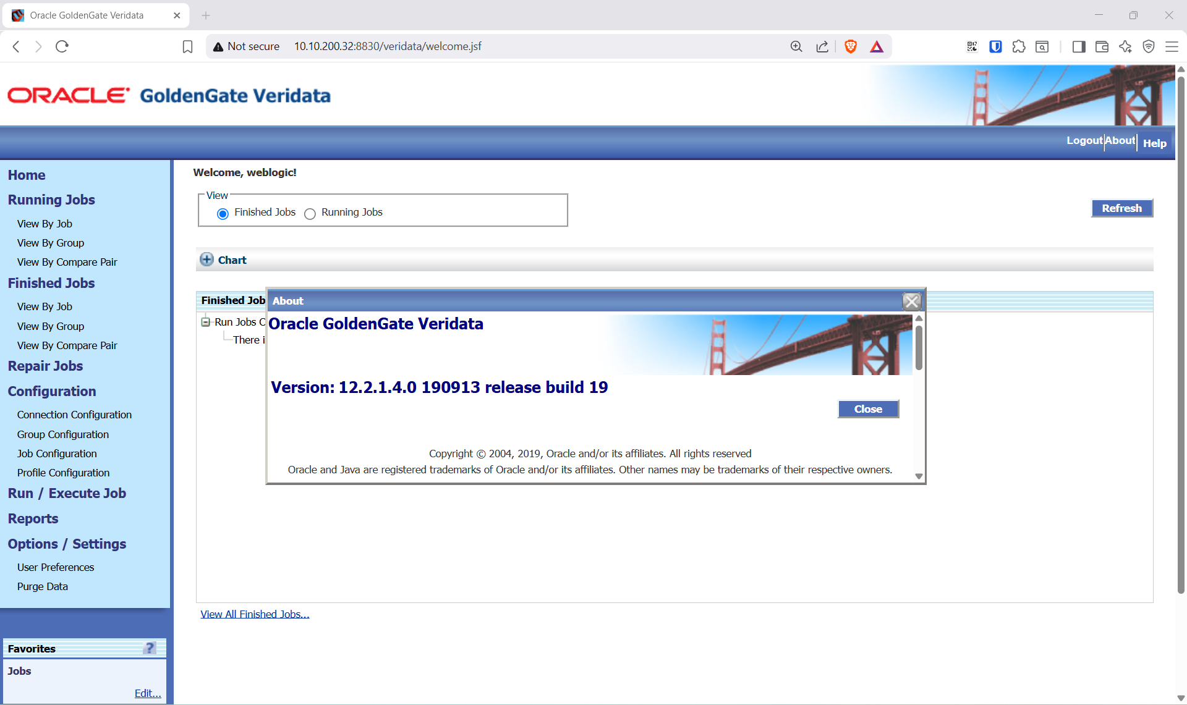
Task: Go to Home in the sidebar
Action: tap(27, 175)
